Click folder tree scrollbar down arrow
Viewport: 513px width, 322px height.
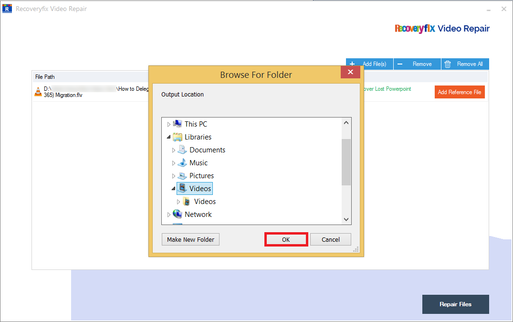point(346,219)
